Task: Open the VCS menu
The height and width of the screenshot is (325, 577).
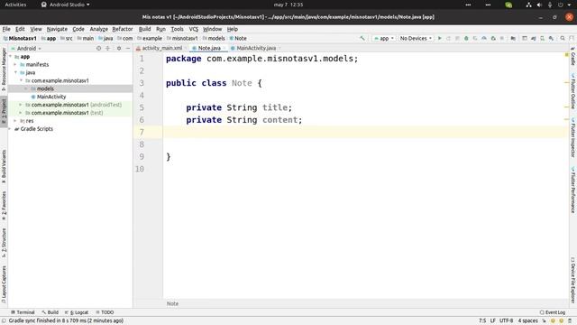Action: click(194, 29)
